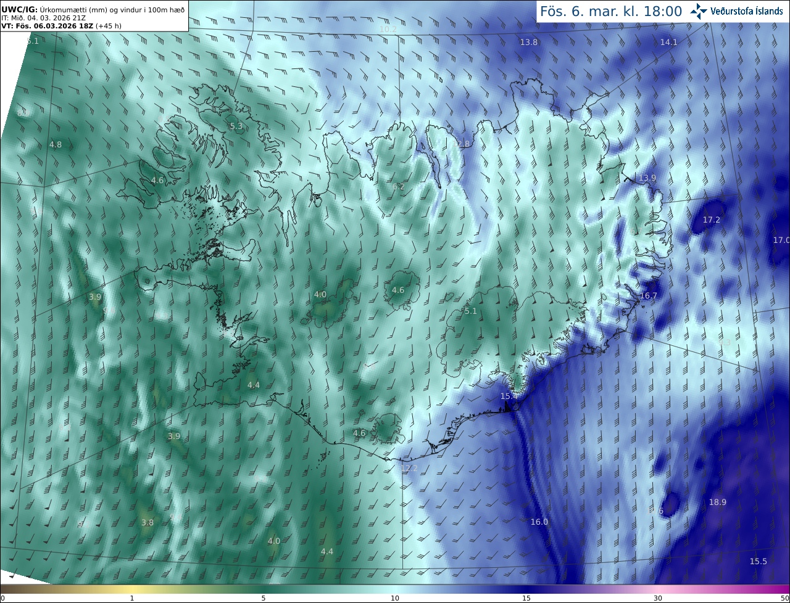Click the 13.9 value on the map
This screenshot has height=603, width=790.
point(647,178)
